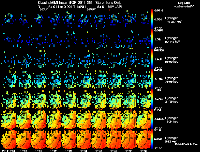Image resolution: width=200 pixels, height=152 pixels.
Task: Click the 'Log Cnts' units heading
Action: pyautogui.click(x=184, y=3)
